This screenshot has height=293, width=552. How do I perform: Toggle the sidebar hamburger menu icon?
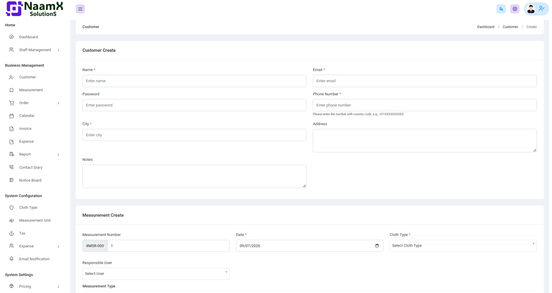(80, 9)
